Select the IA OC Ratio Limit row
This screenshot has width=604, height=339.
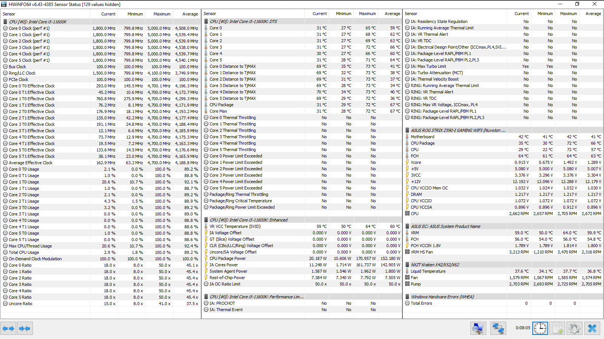(x=302, y=284)
